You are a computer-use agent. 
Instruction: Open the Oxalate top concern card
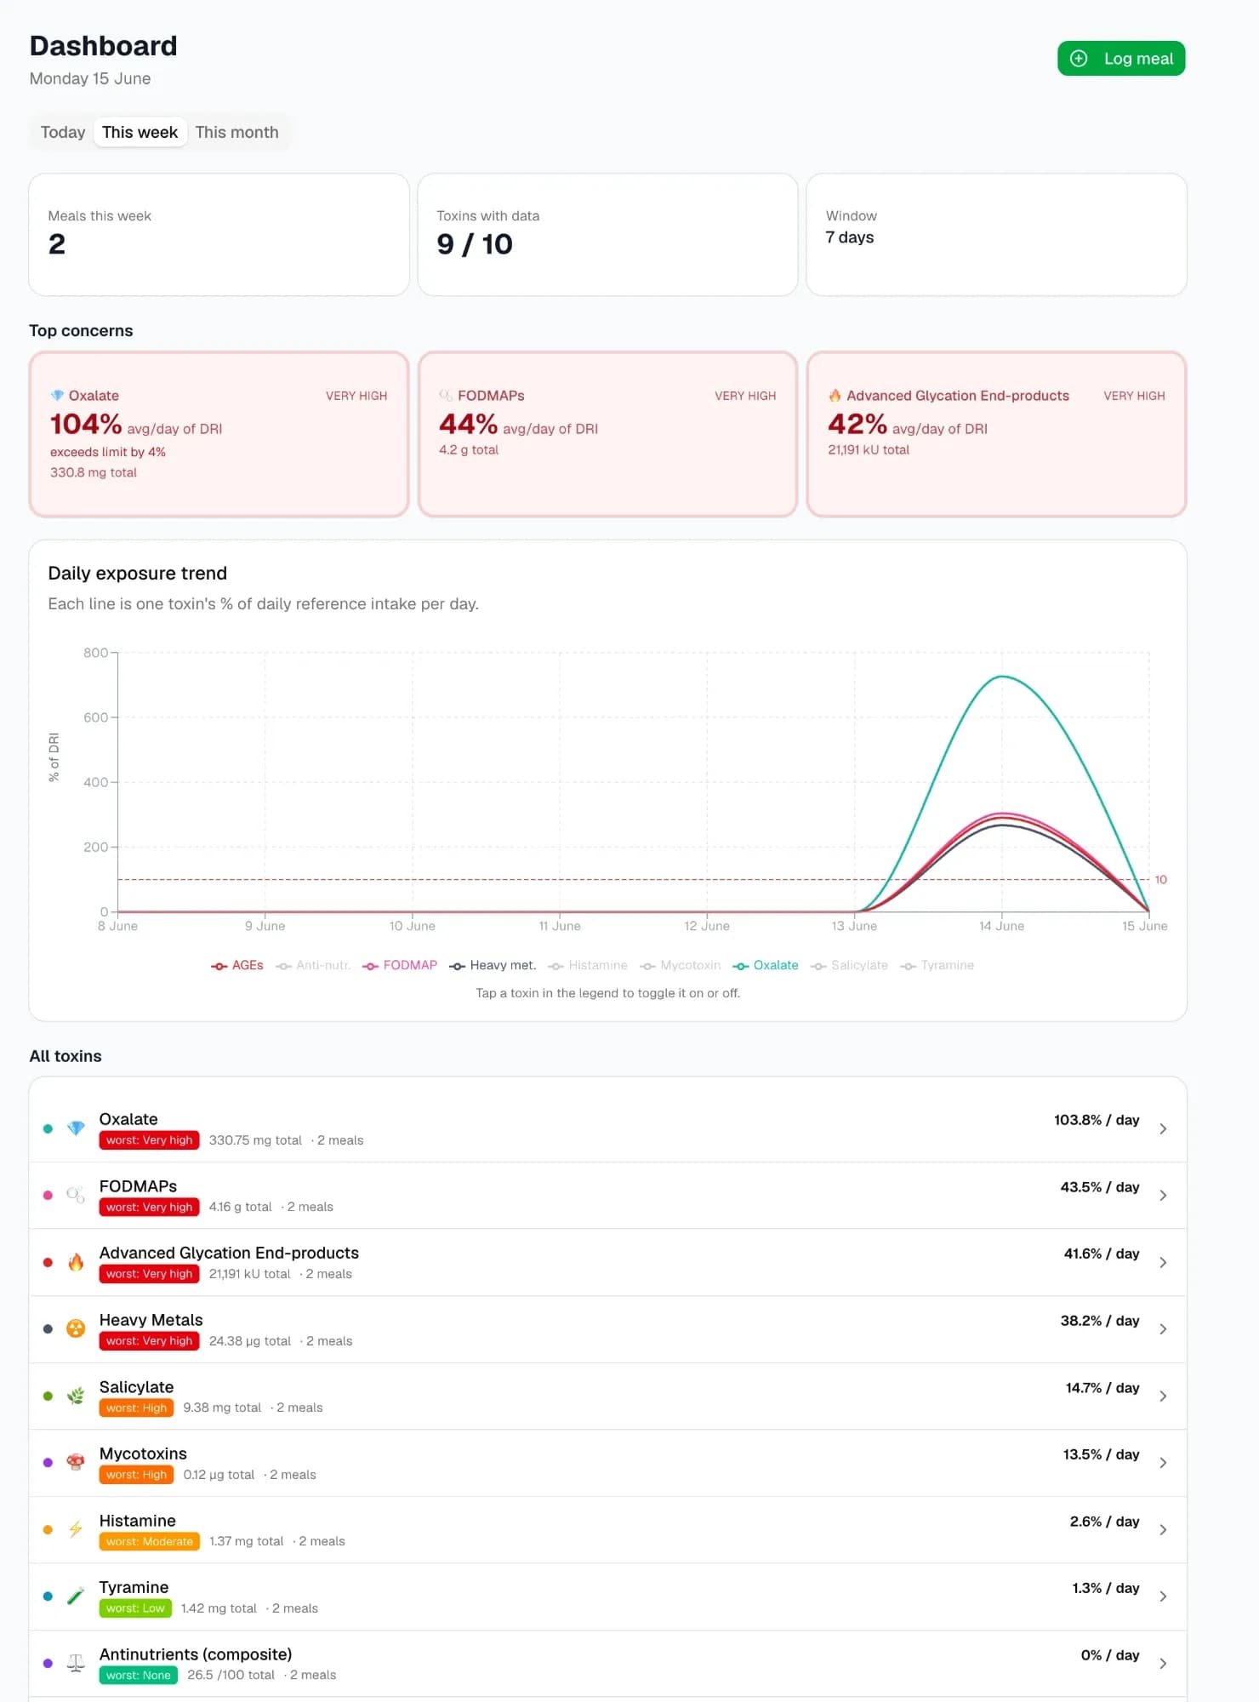point(219,434)
